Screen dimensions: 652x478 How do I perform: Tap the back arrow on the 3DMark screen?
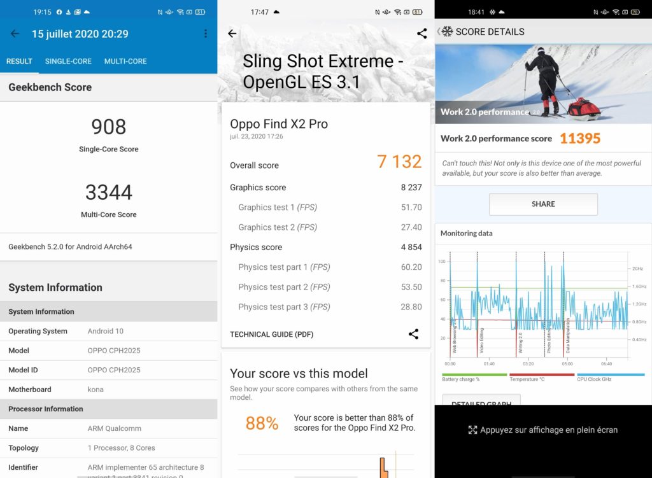[232, 33]
